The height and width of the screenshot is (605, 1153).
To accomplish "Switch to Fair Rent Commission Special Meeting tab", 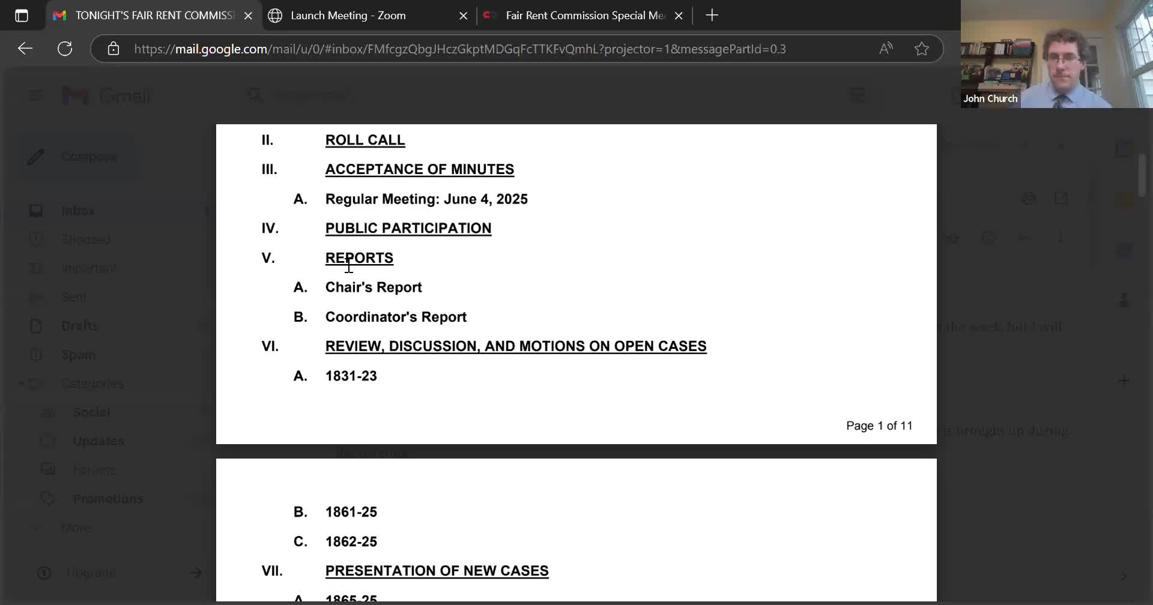I will (x=583, y=16).
